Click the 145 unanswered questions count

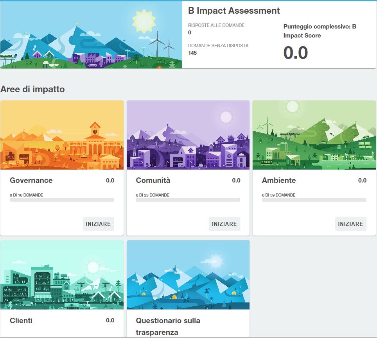[x=192, y=53]
